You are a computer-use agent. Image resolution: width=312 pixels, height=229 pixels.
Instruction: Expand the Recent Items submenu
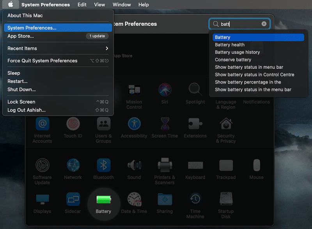click(58, 48)
